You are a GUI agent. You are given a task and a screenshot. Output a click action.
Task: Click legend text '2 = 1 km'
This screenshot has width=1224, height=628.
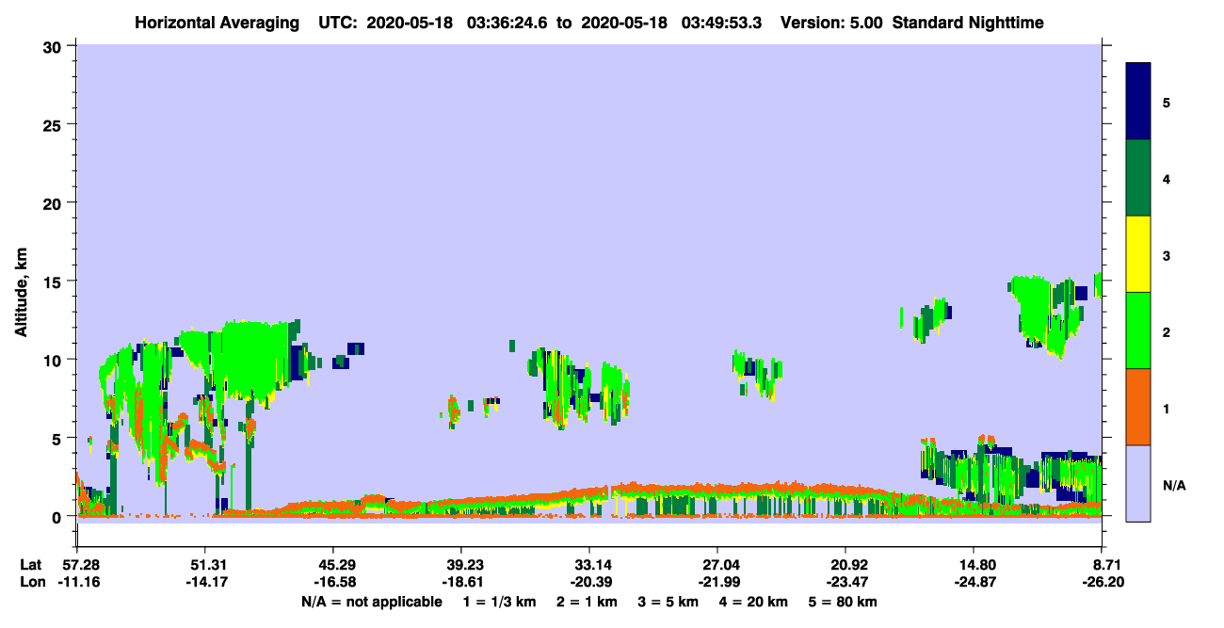(588, 602)
